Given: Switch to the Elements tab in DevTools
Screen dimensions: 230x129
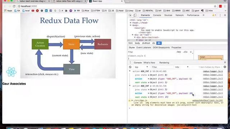Looking at the screenshot, I should 145,15.
